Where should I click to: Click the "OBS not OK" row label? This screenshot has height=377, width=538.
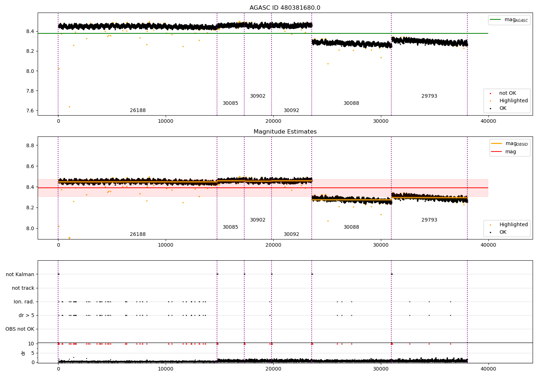coord(20,329)
